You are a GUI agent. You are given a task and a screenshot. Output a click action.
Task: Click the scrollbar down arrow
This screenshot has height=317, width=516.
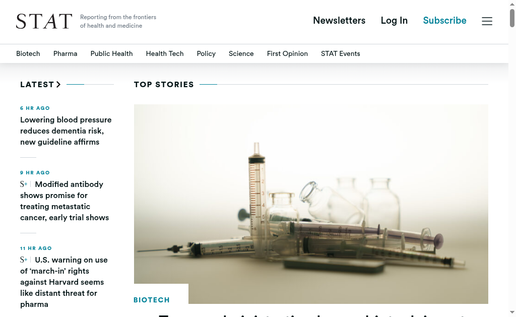click(512, 312)
